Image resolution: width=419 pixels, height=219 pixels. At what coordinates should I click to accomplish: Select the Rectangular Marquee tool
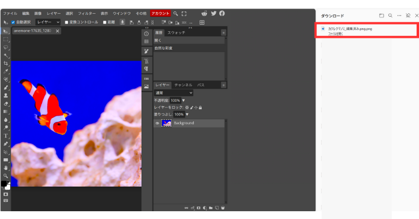point(5,39)
